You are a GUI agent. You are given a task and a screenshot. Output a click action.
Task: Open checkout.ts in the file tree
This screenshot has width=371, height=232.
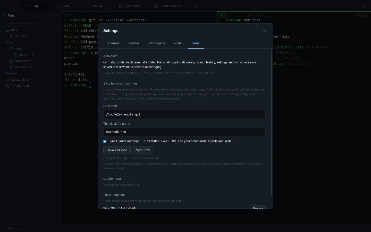coord(26,55)
